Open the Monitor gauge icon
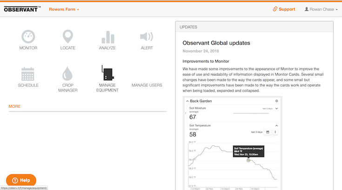This screenshot has width=342, height=190. tap(28, 37)
